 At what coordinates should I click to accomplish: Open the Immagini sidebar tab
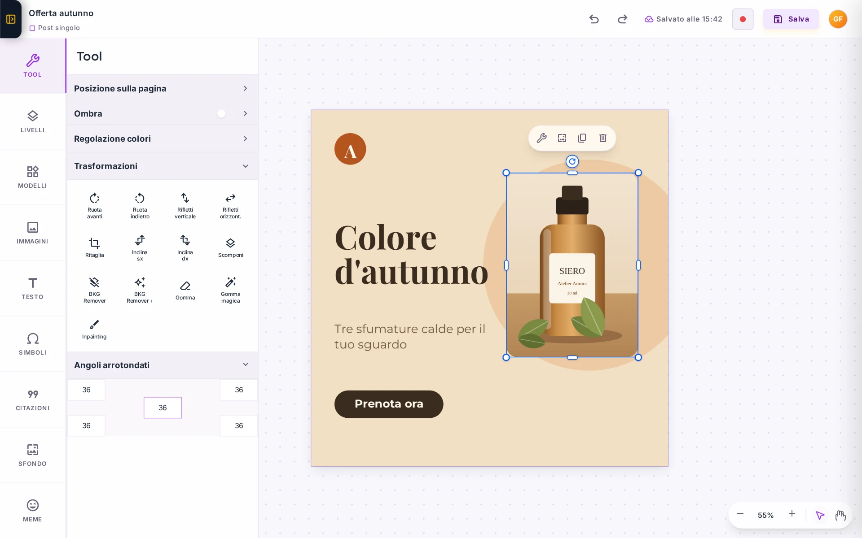pos(32,233)
